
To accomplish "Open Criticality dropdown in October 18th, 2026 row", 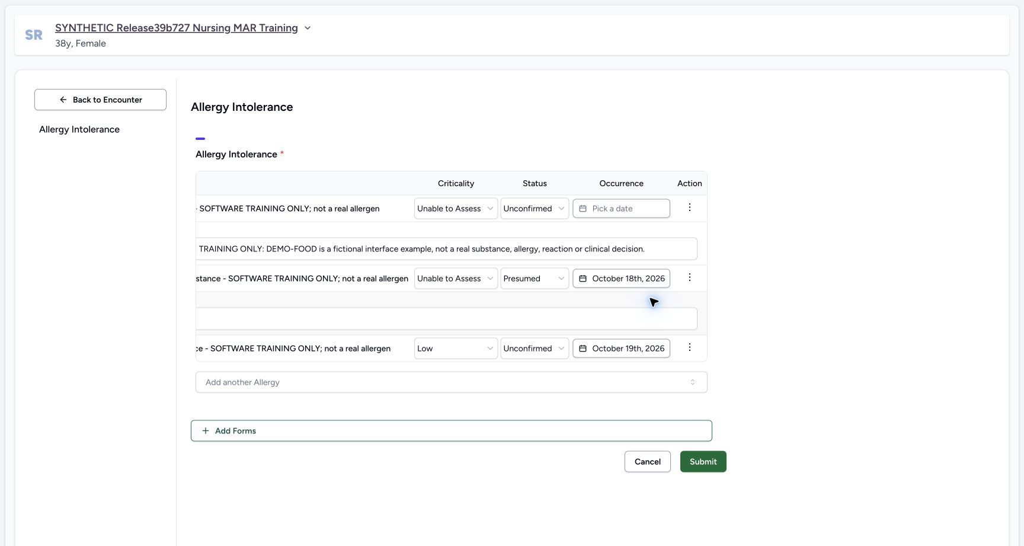I will coord(456,279).
